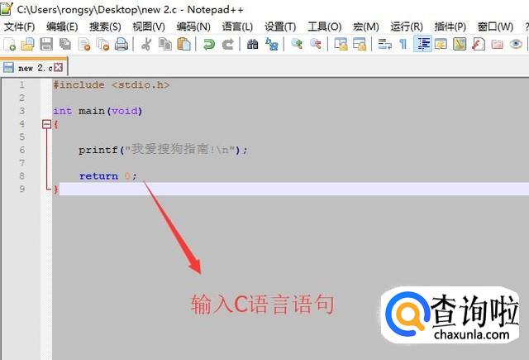Open 窗口(W) menu
The height and width of the screenshot is (360, 529).
pos(495,26)
